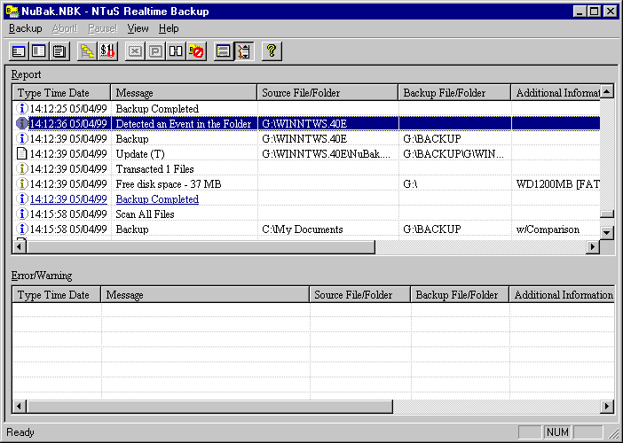
Task: Click the yellow stair-step folders toolbar icon
Action: (87, 51)
